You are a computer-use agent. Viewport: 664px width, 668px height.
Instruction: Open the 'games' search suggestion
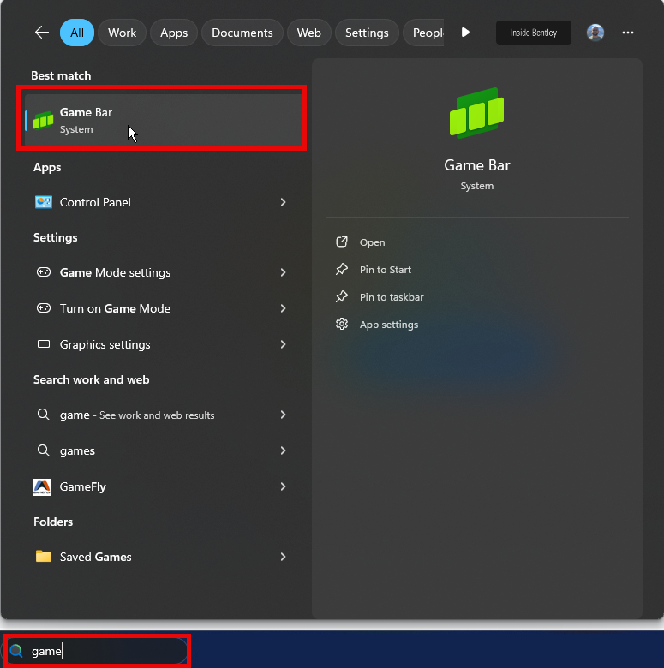pyautogui.click(x=160, y=450)
